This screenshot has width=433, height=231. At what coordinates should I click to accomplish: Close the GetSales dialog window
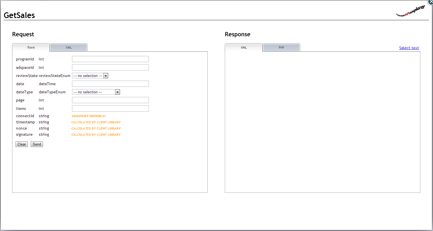[x=431, y=1]
